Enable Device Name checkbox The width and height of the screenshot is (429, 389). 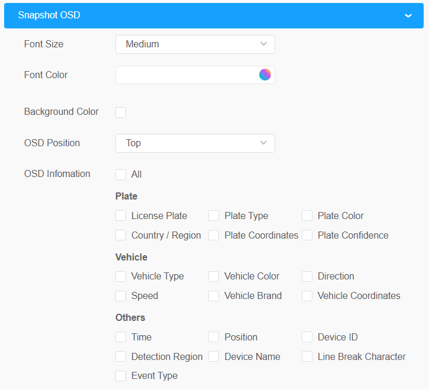click(x=214, y=356)
